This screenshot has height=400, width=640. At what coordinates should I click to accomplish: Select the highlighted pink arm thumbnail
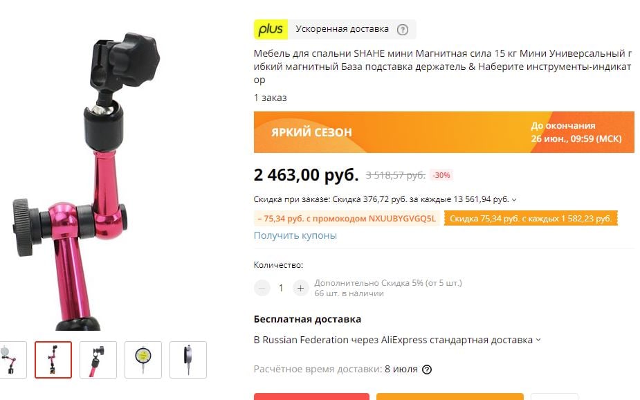click(x=53, y=360)
